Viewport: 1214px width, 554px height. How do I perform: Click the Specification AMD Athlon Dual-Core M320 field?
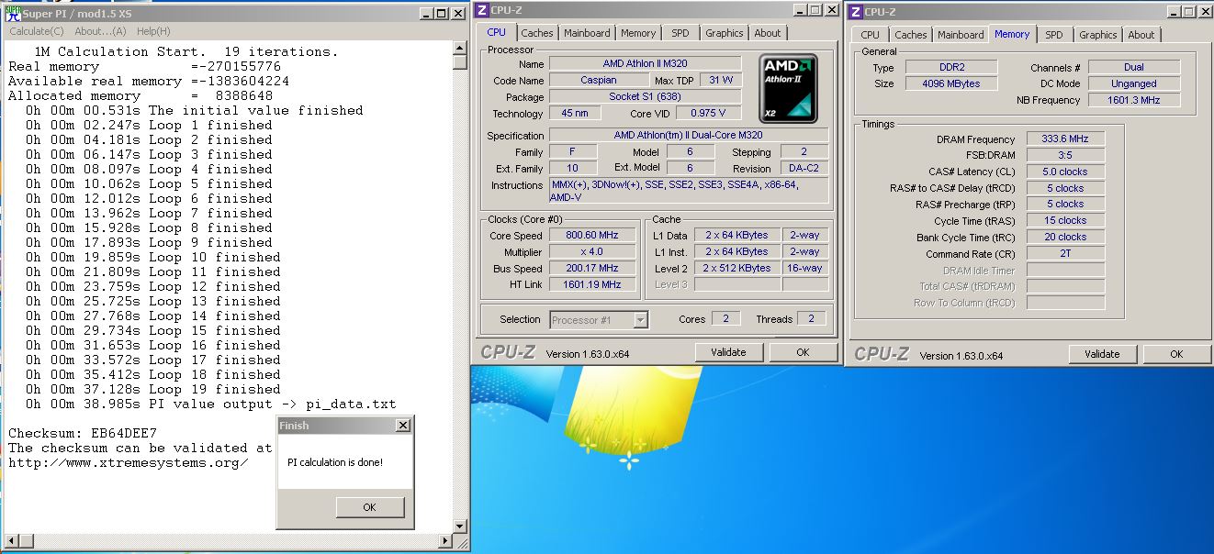[x=689, y=135]
